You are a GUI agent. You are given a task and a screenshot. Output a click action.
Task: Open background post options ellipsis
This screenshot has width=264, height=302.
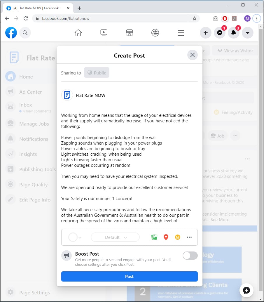(x=247, y=159)
